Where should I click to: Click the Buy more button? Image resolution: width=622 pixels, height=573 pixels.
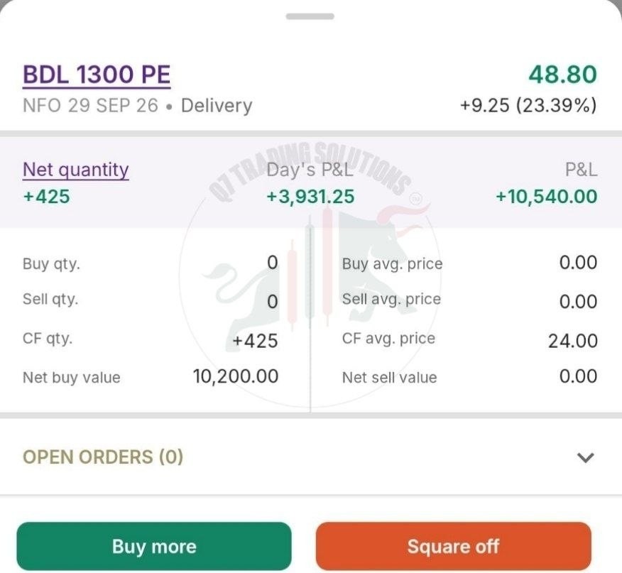pos(154,546)
